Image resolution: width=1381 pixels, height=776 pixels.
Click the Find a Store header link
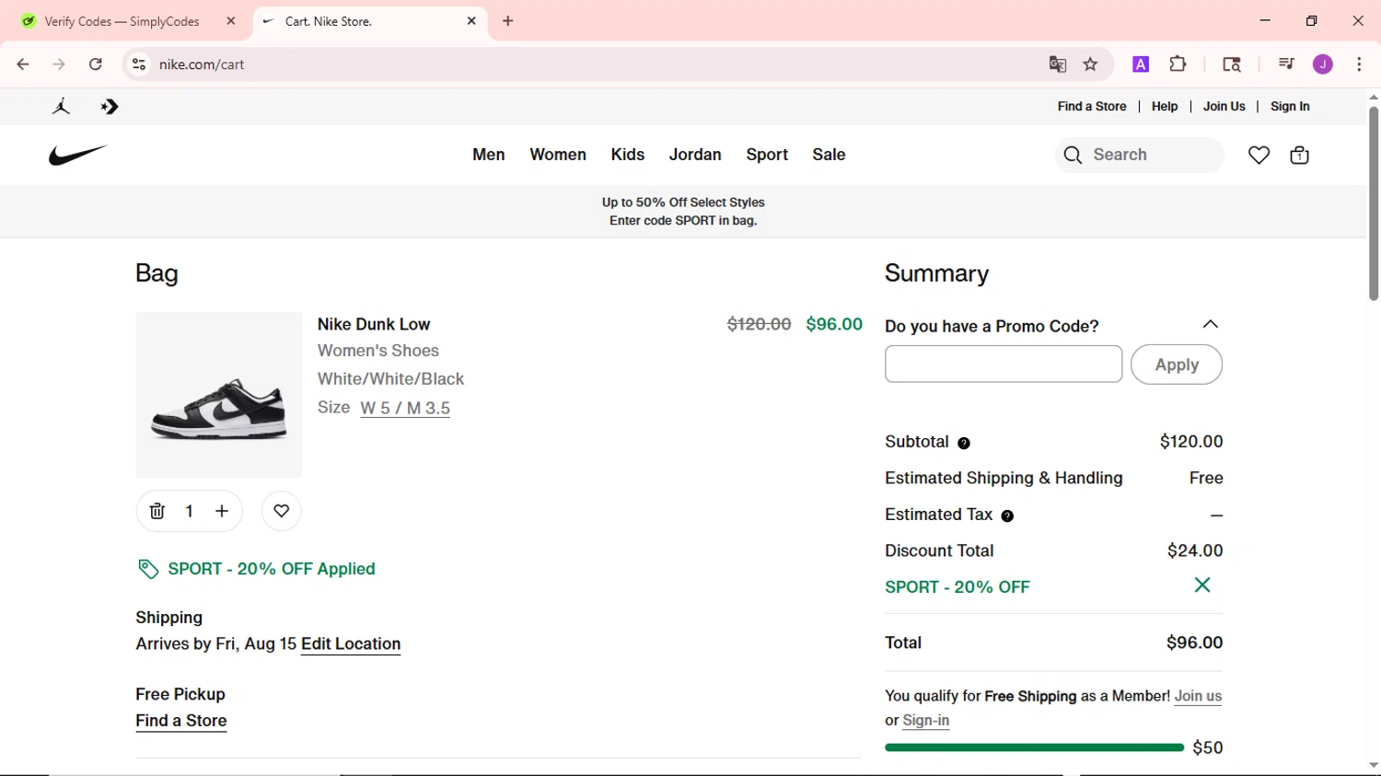tap(1092, 107)
